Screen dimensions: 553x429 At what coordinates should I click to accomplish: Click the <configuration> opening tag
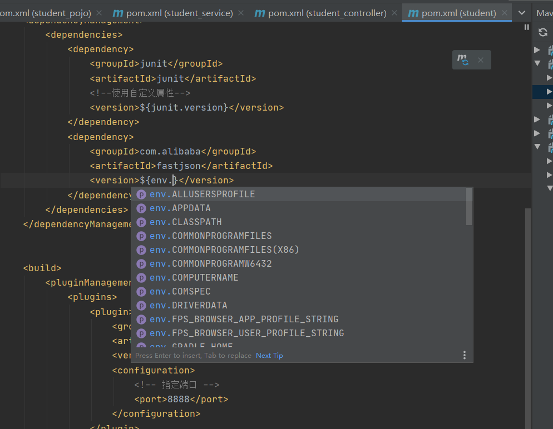(154, 371)
